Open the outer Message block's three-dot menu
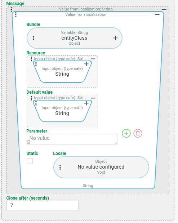The width and height of the screenshot is (178, 223). (11, 9)
